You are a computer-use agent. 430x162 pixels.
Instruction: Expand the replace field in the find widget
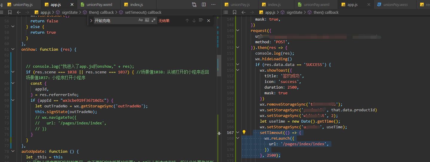point(91,21)
